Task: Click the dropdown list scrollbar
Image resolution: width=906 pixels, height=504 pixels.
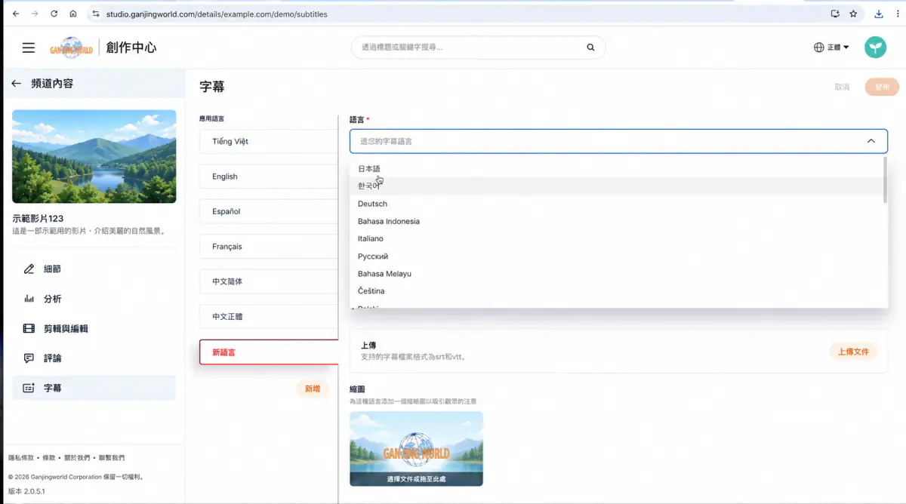Action: pos(884,180)
